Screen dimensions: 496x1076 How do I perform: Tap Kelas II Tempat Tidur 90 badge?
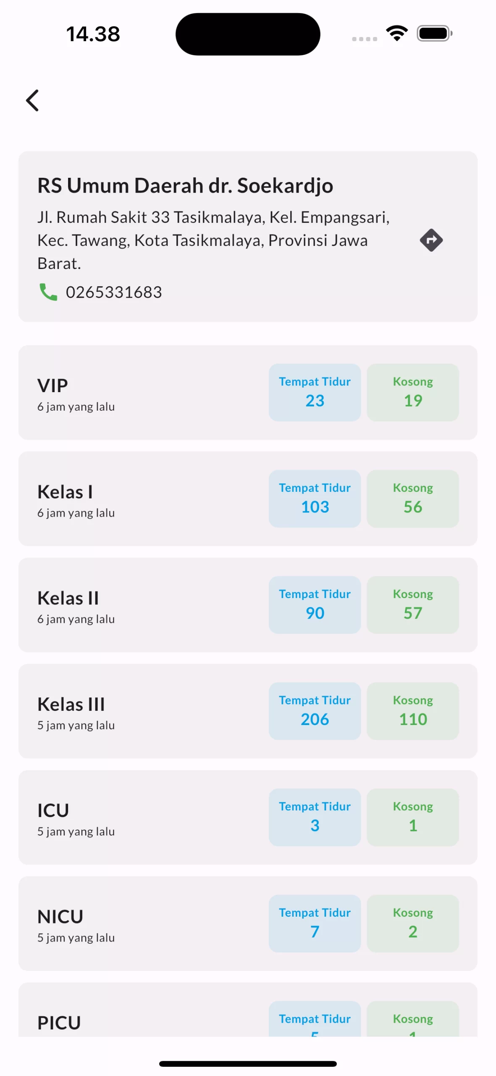pyautogui.click(x=315, y=605)
